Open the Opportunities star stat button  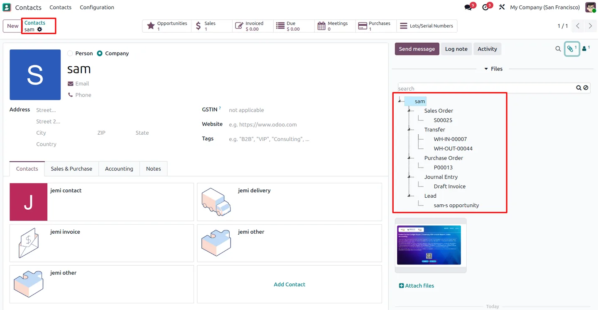click(x=167, y=26)
